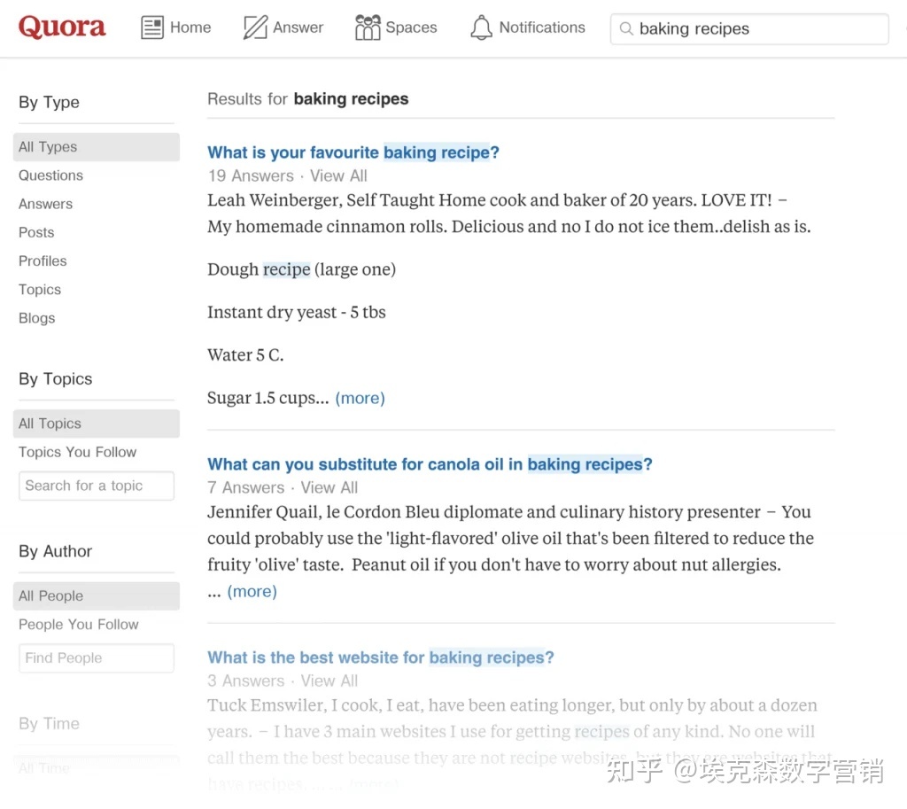
Task: Open 'What is your favourite baking recipe?'
Action: pos(353,152)
